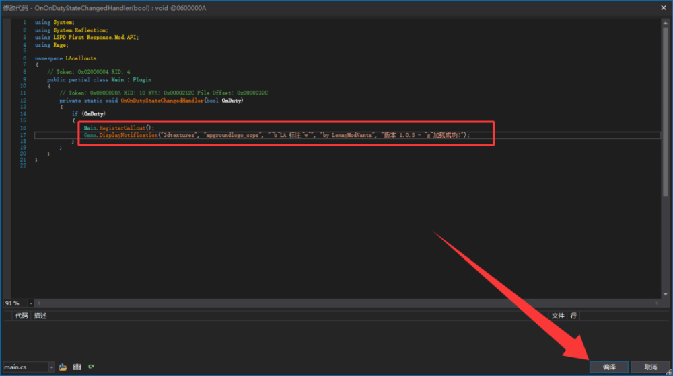Click the green C# add-file icon
673x376 pixels.
pyautogui.click(x=91, y=367)
